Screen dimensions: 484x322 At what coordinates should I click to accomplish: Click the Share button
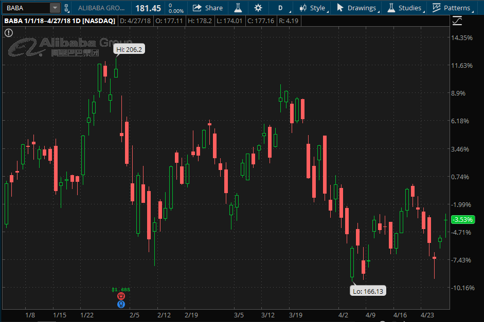click(207, 8)
